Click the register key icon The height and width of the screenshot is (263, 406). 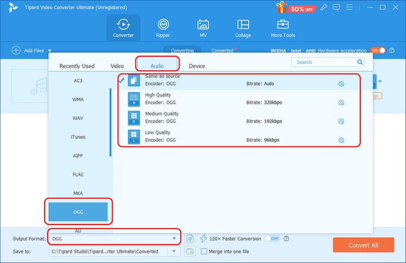[323, 7]
